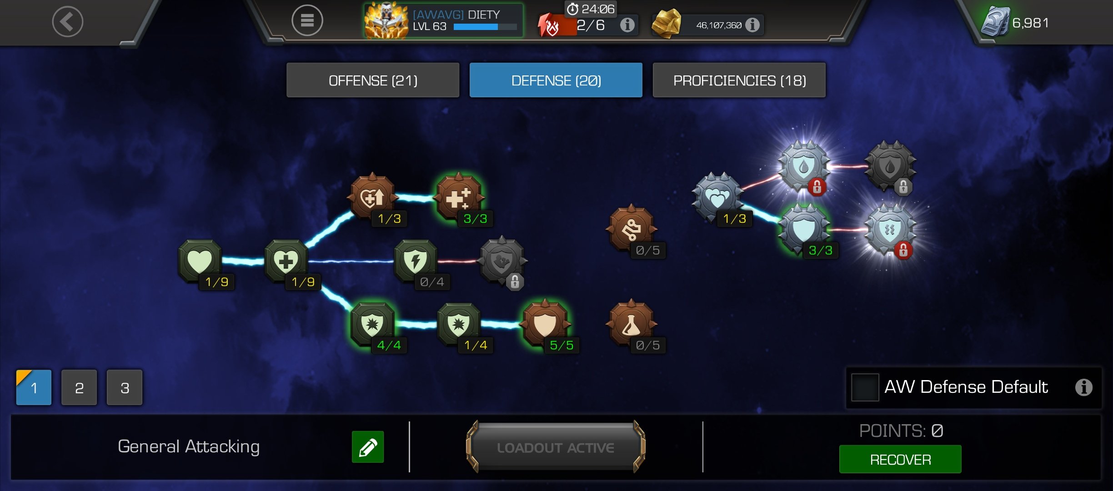
Task: Open the PROFICIENCIES (18) tab
Action: 739,80
